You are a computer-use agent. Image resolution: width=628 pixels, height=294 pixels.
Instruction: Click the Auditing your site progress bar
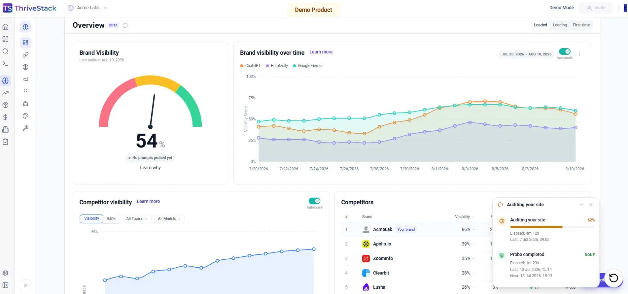552,227
